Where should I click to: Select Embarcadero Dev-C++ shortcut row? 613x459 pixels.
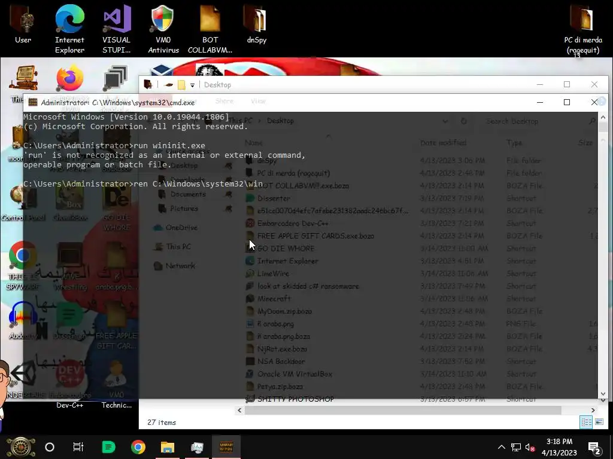click(420, 224)
